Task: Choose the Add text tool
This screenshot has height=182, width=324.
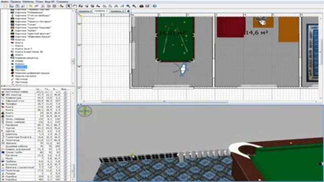Action: click(98, 6)
